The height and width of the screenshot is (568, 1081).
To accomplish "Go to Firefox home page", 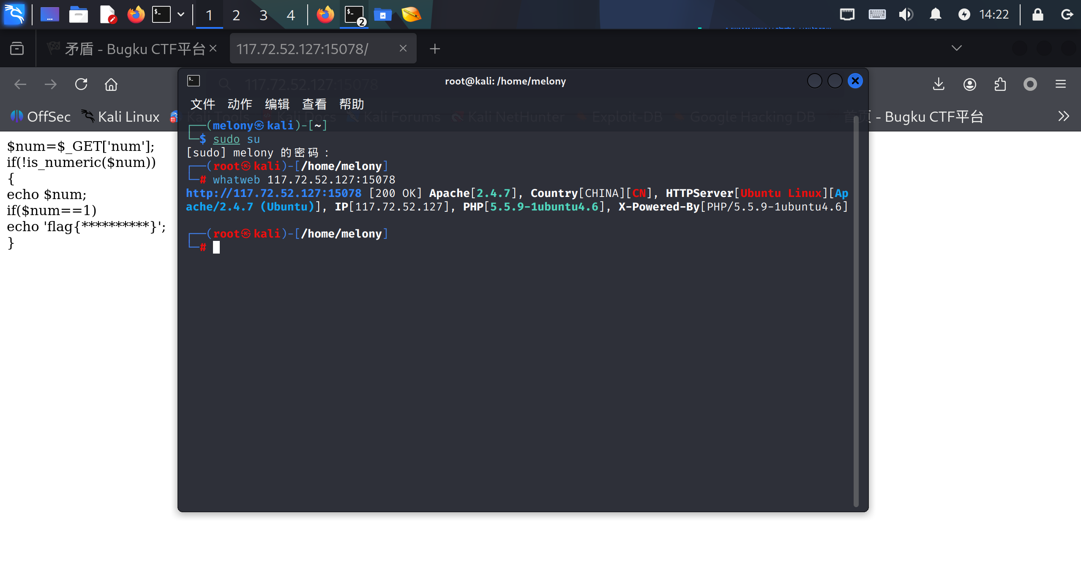I will (x=111, y=85).
